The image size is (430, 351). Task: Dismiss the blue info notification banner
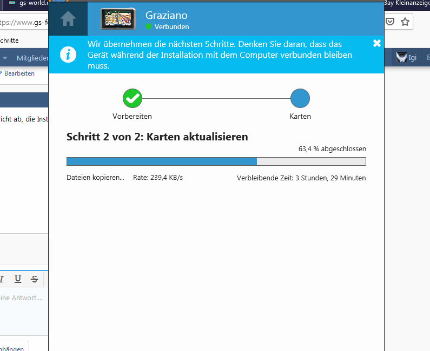(x=377, y=44)
